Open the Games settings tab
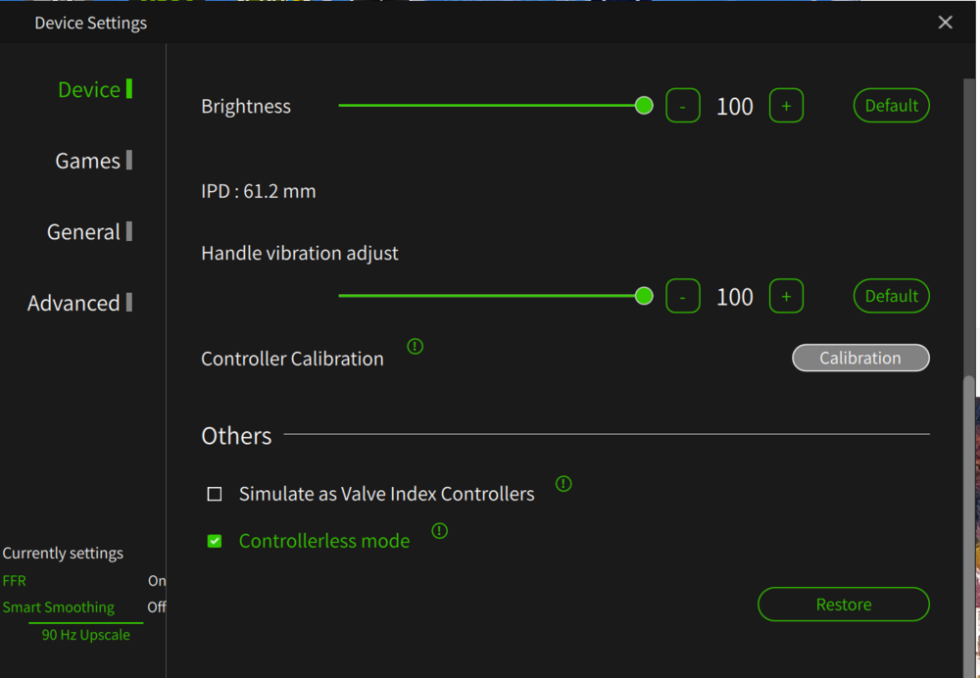This screenshot has width=980, height=678. 88,161
